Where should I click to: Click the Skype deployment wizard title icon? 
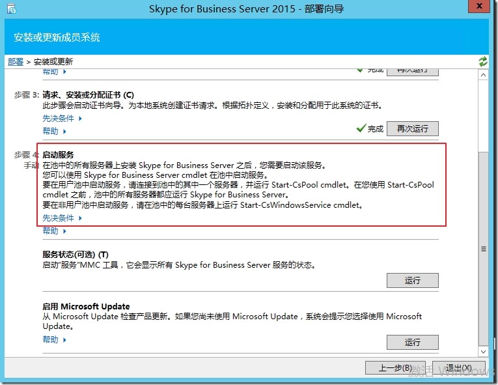point(12,9)
